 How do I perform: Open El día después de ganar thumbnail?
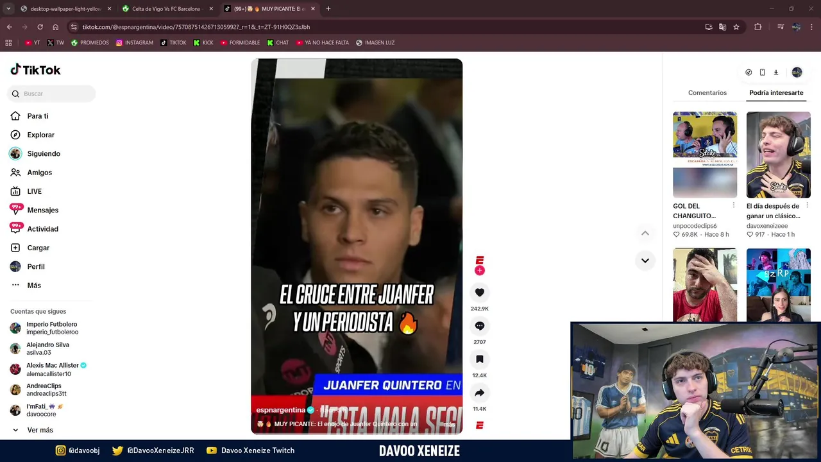click(778, 155)
